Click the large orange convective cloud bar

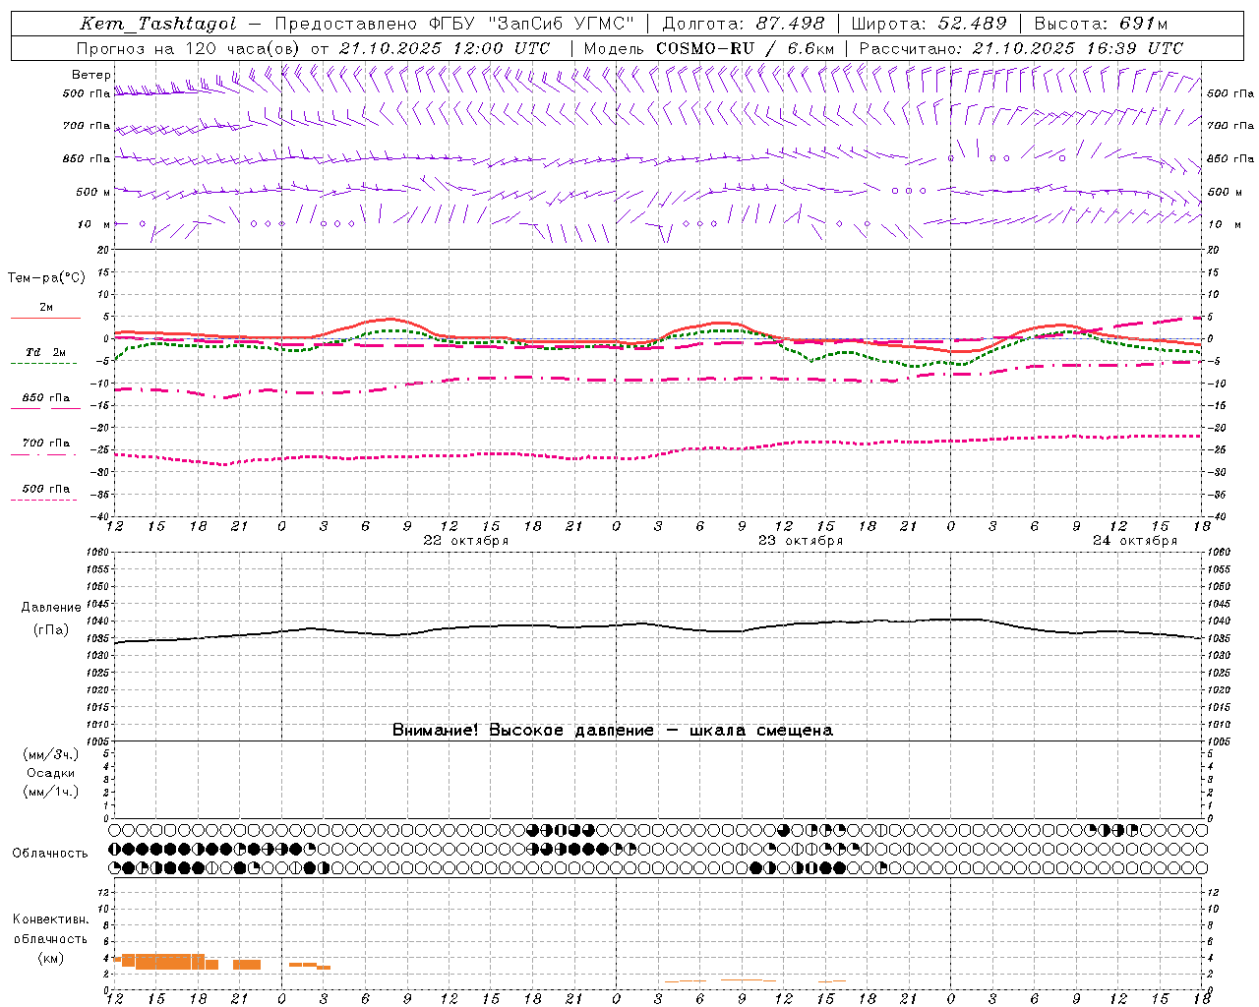[163, 962]
